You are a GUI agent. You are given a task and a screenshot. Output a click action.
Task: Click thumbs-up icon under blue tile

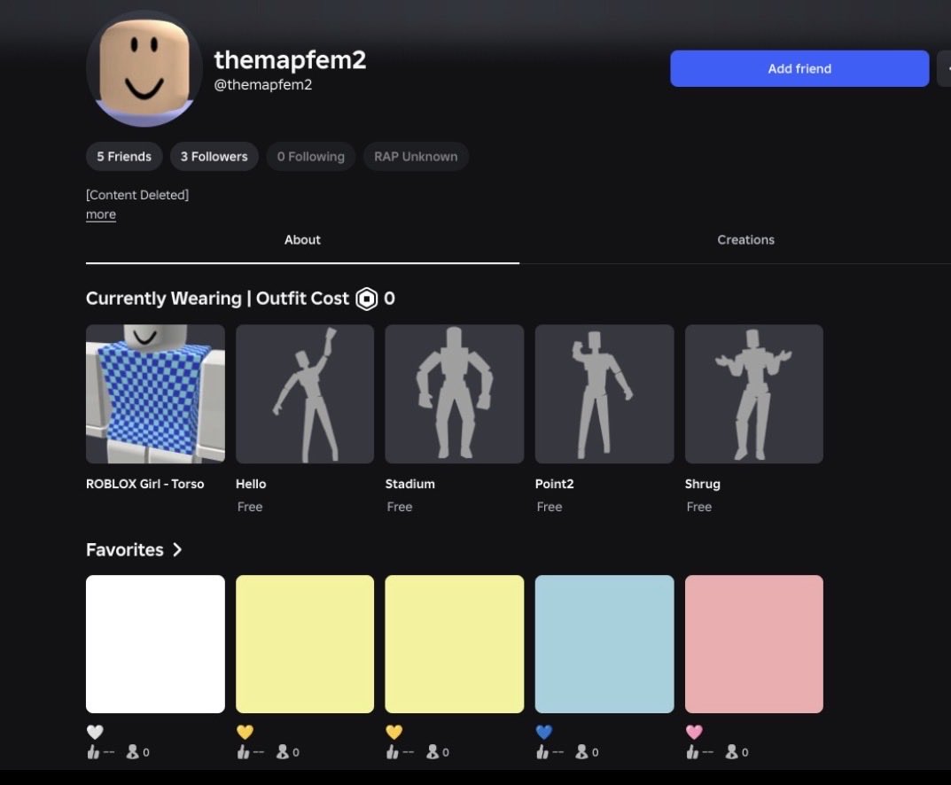(x=542, y=752)
